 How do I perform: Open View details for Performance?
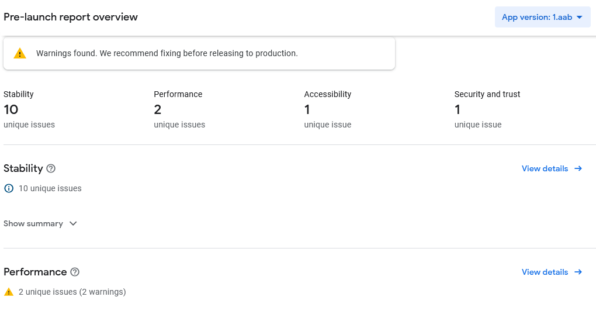[545, 272]
